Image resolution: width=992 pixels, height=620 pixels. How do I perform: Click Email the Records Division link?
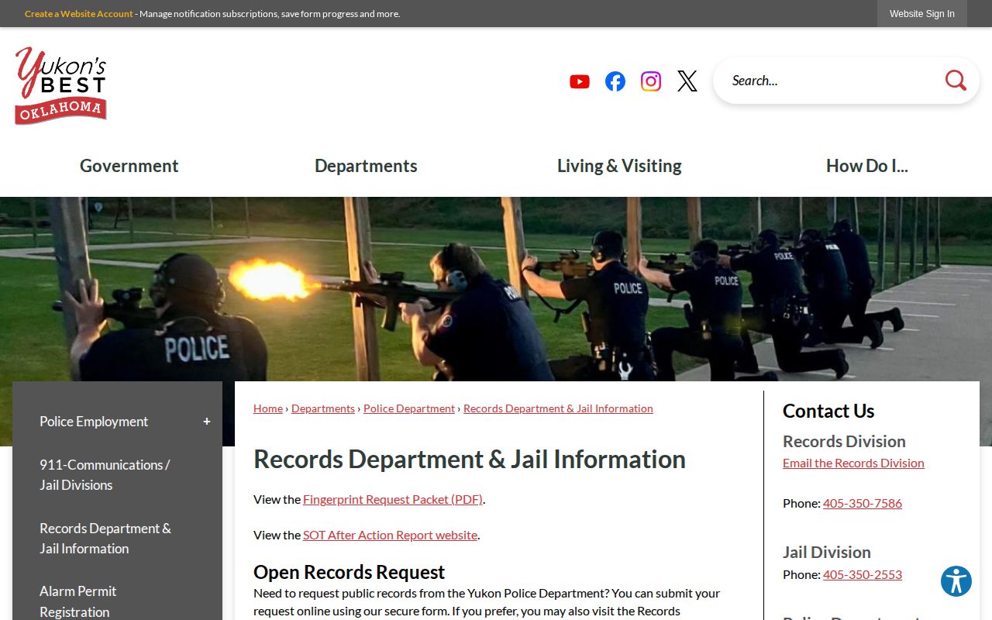coord(853,463)
